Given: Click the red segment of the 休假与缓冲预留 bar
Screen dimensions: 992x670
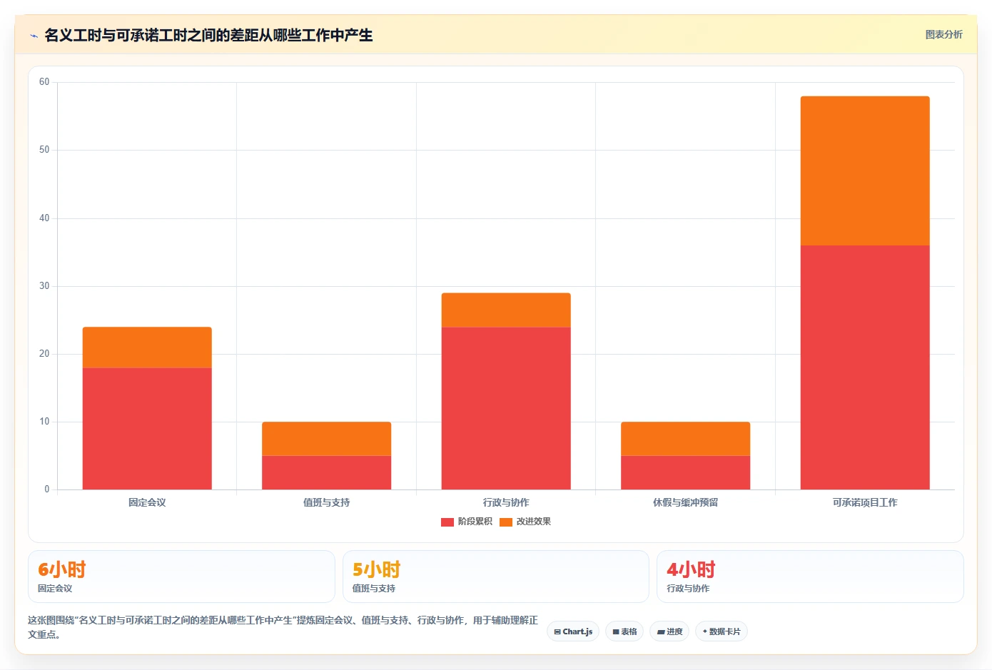Looking at the screenshot, I should [685, 472].
